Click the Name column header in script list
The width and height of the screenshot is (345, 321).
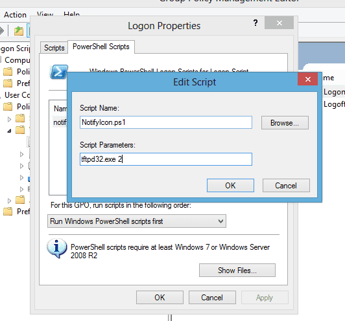coord(60,109)
